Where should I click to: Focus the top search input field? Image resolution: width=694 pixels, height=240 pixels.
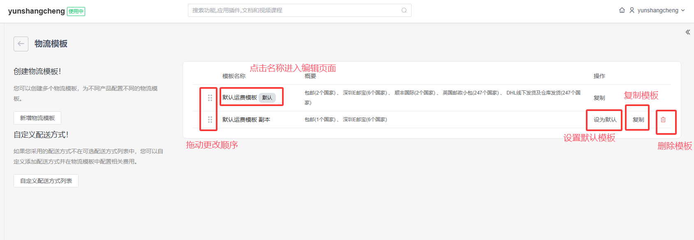[294, 10]
